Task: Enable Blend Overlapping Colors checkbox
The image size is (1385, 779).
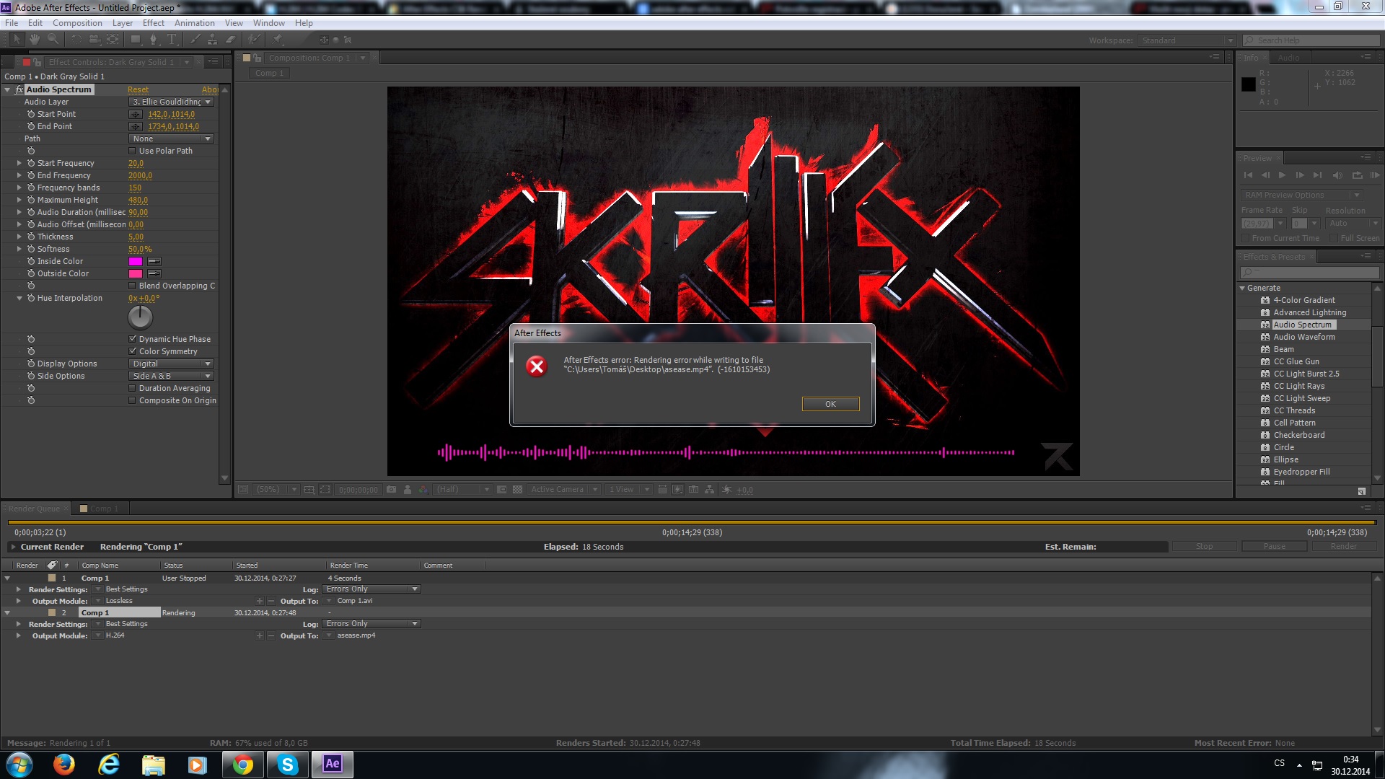Action: (x=132, y=286)
